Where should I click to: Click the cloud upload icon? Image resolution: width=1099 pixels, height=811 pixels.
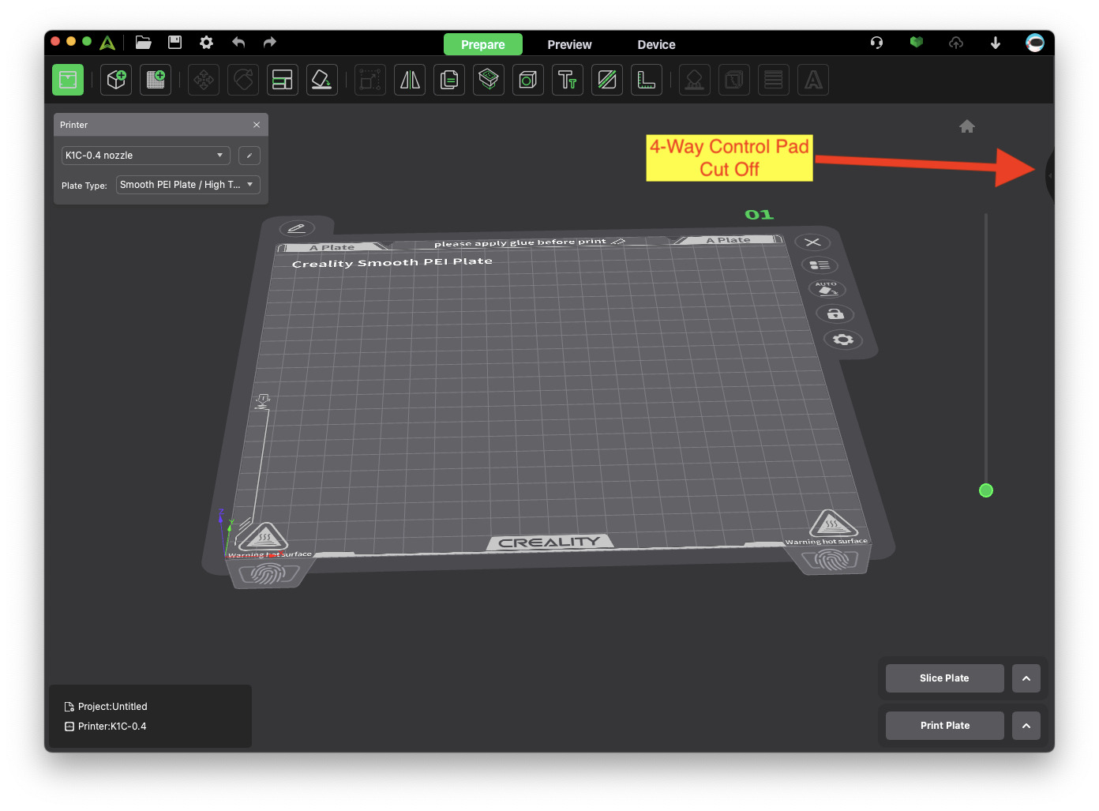[x=956, y=43]
